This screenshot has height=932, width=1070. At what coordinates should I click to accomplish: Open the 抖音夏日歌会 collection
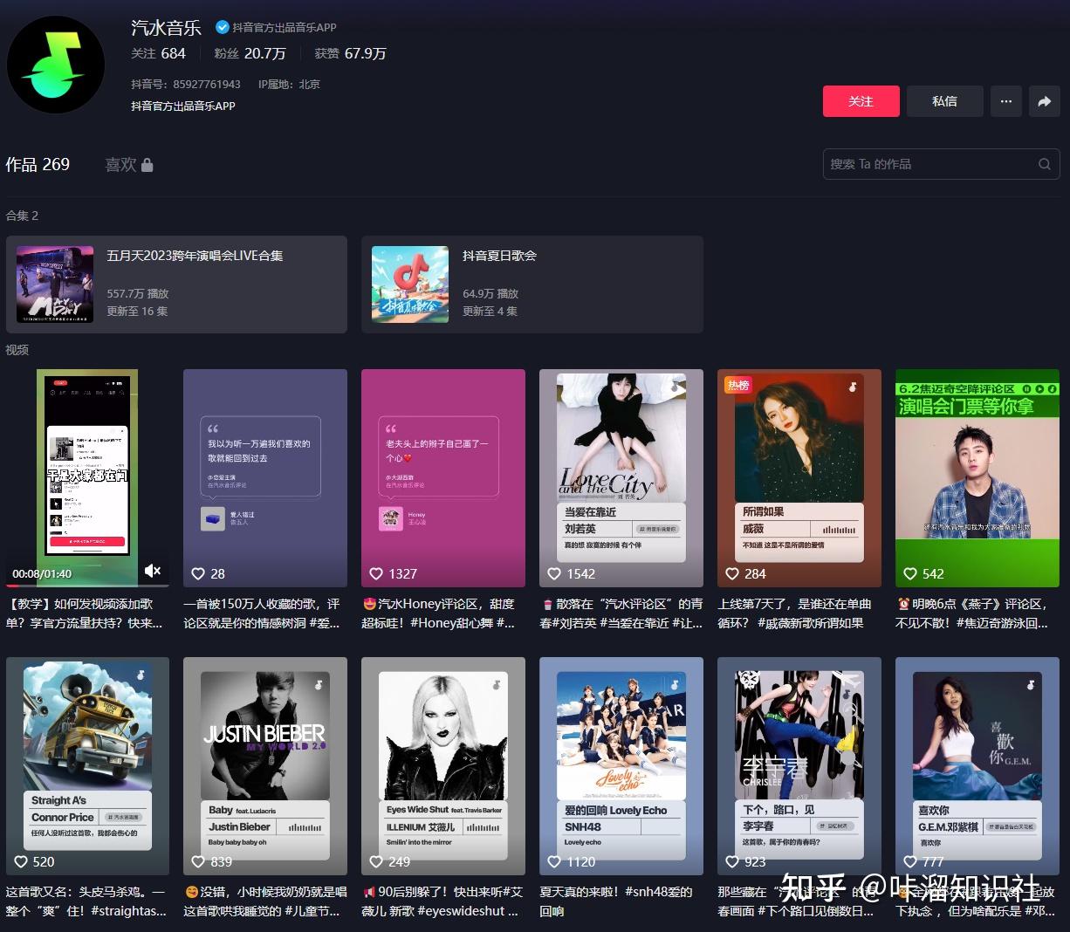532,284
